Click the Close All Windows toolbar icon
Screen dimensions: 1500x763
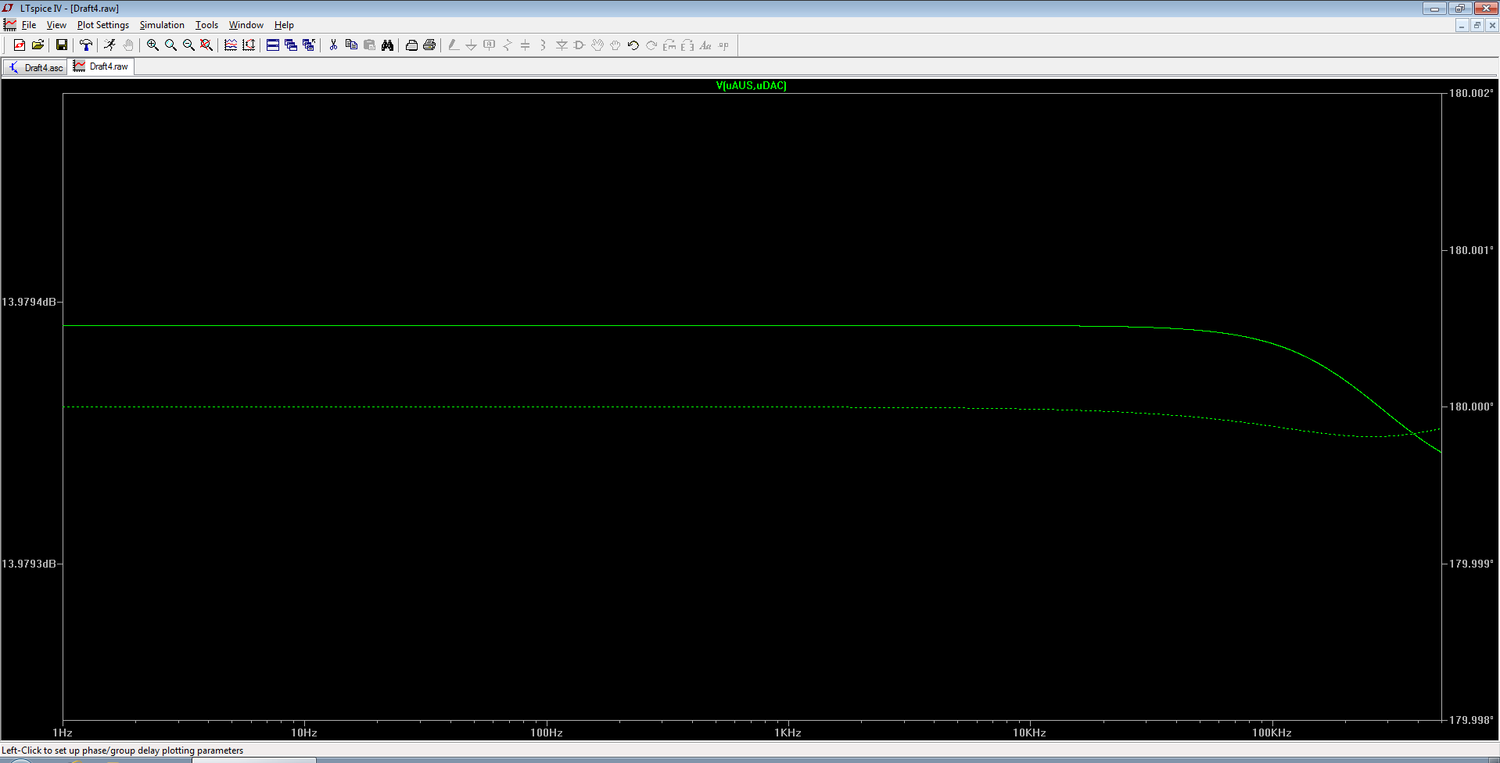(309, 45)
